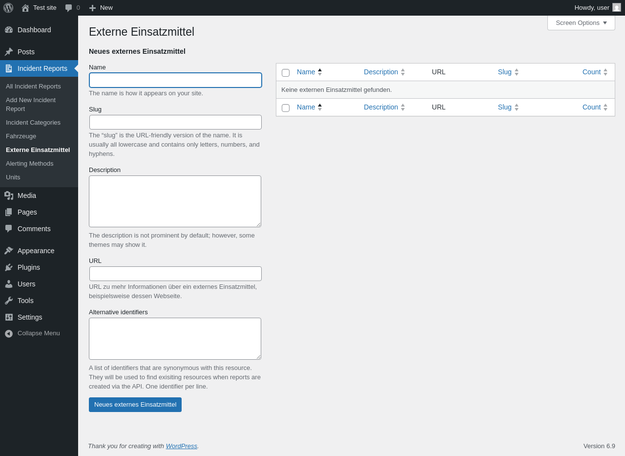This screenshot has height=456, width=625.
Task: Open the Alerting Methods submenu item
Action: 30,164
